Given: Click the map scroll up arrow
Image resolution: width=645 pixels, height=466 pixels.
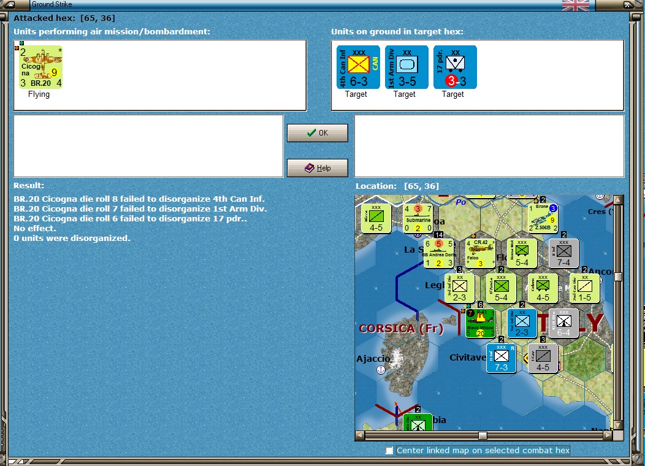Looking at the screenshot, I should coord(618,199).
